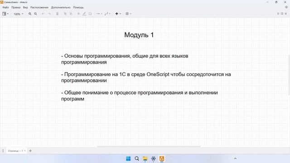The image size is (290, 163).
Task: Click the shadow square icon
Action: pyautogui.click(x=90, y=14)
